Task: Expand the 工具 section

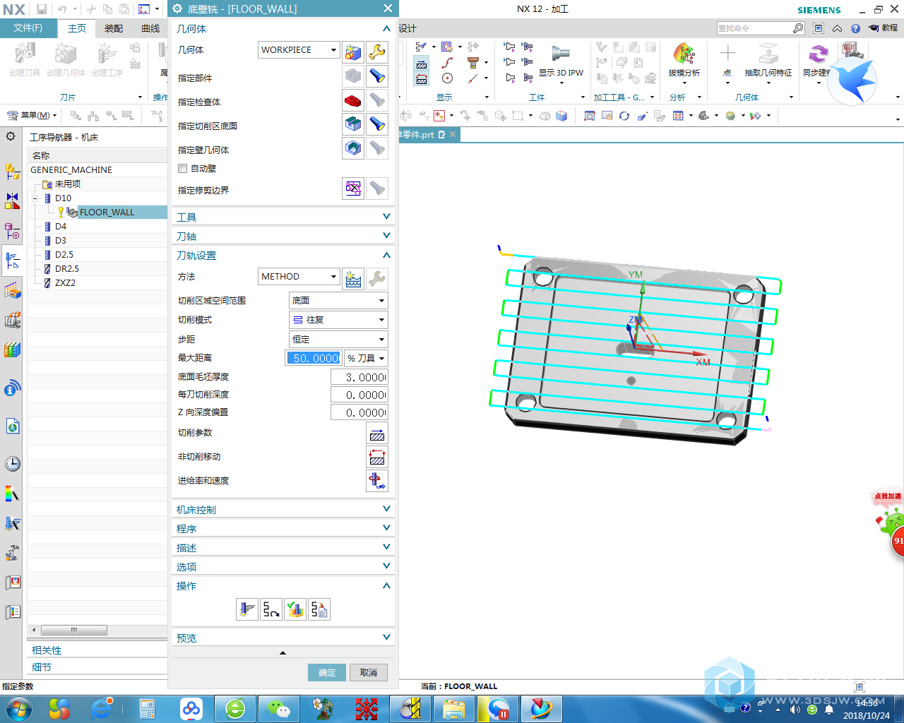Action: 283,217
